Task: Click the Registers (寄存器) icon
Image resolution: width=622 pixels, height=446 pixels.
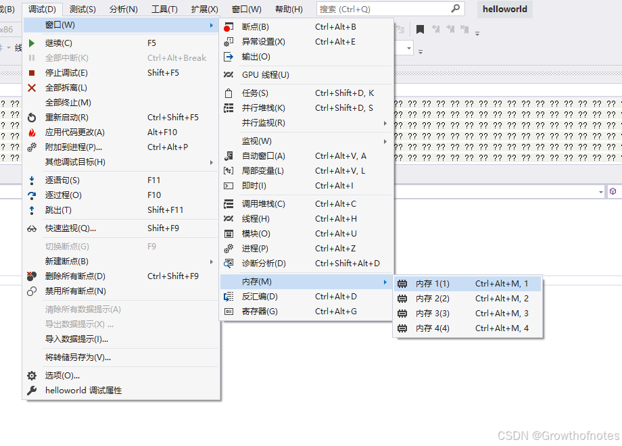Action: pyautogui.click(x=229, y=312)
